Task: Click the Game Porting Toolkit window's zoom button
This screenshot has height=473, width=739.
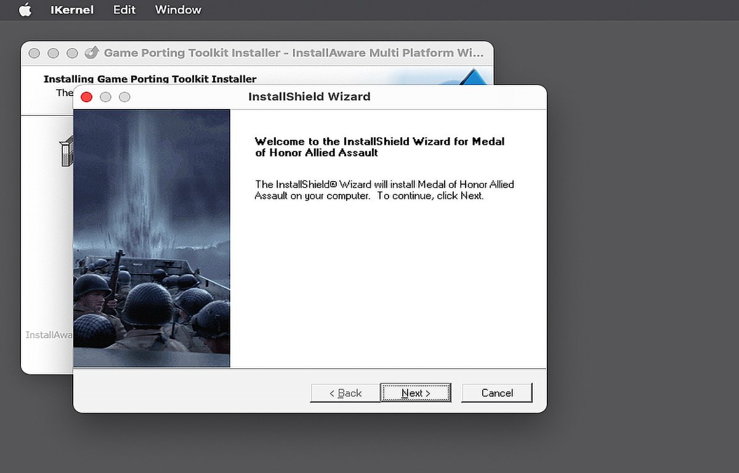Action: click(x=73, y=54)
